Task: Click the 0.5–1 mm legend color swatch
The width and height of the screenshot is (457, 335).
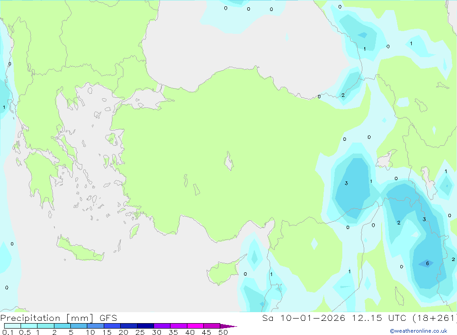Action: click(29, 326)
